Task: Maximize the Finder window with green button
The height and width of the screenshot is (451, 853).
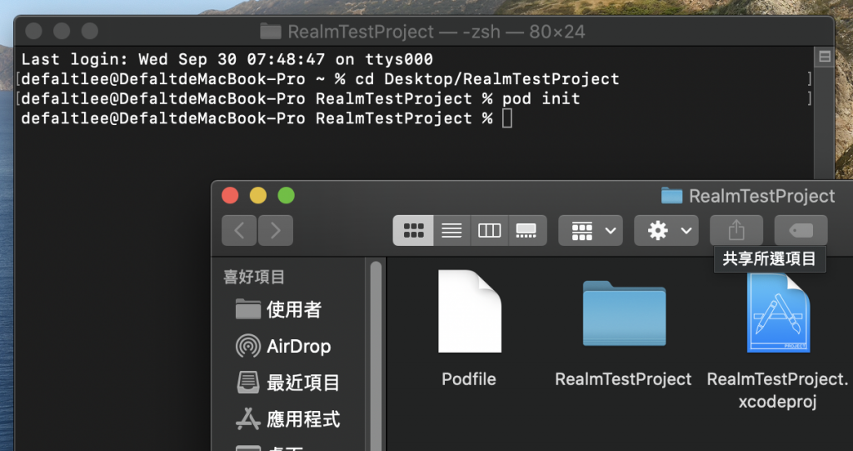Action: (x=287, y=196)
